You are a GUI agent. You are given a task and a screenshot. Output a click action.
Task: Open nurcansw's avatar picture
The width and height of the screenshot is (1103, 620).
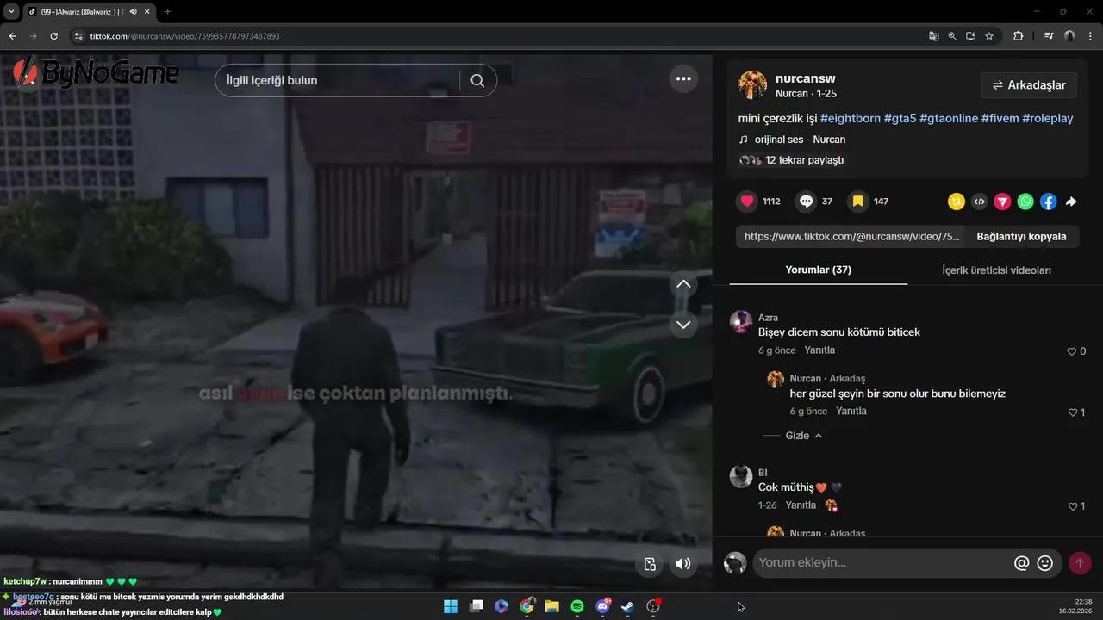click(752, 85)
